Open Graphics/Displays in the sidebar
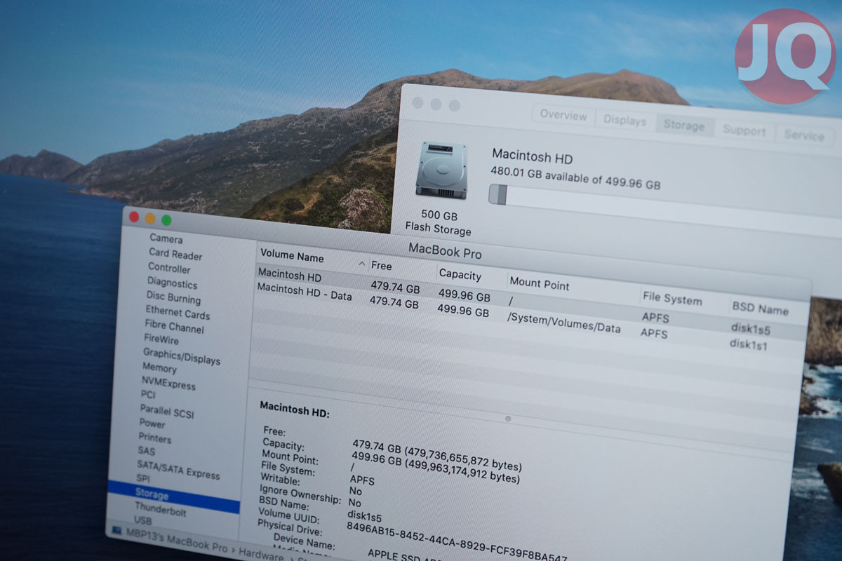 (182, 356)
